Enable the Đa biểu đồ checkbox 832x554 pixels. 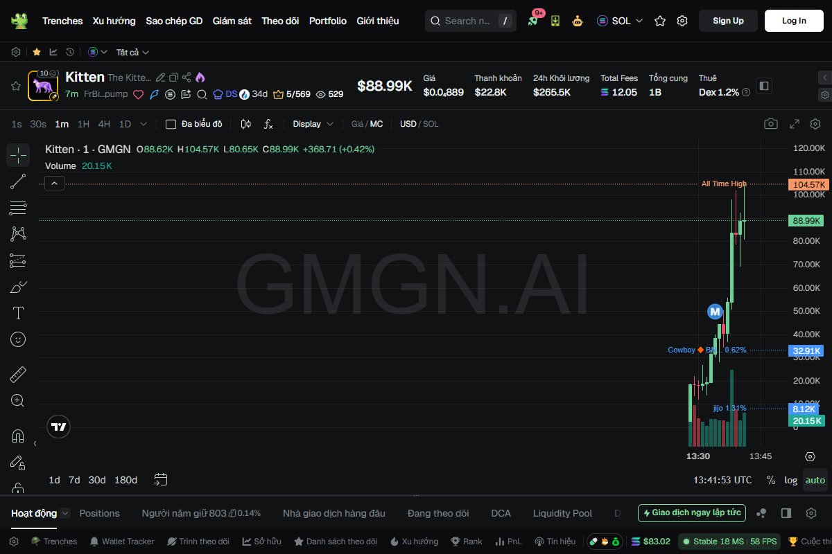171,124
